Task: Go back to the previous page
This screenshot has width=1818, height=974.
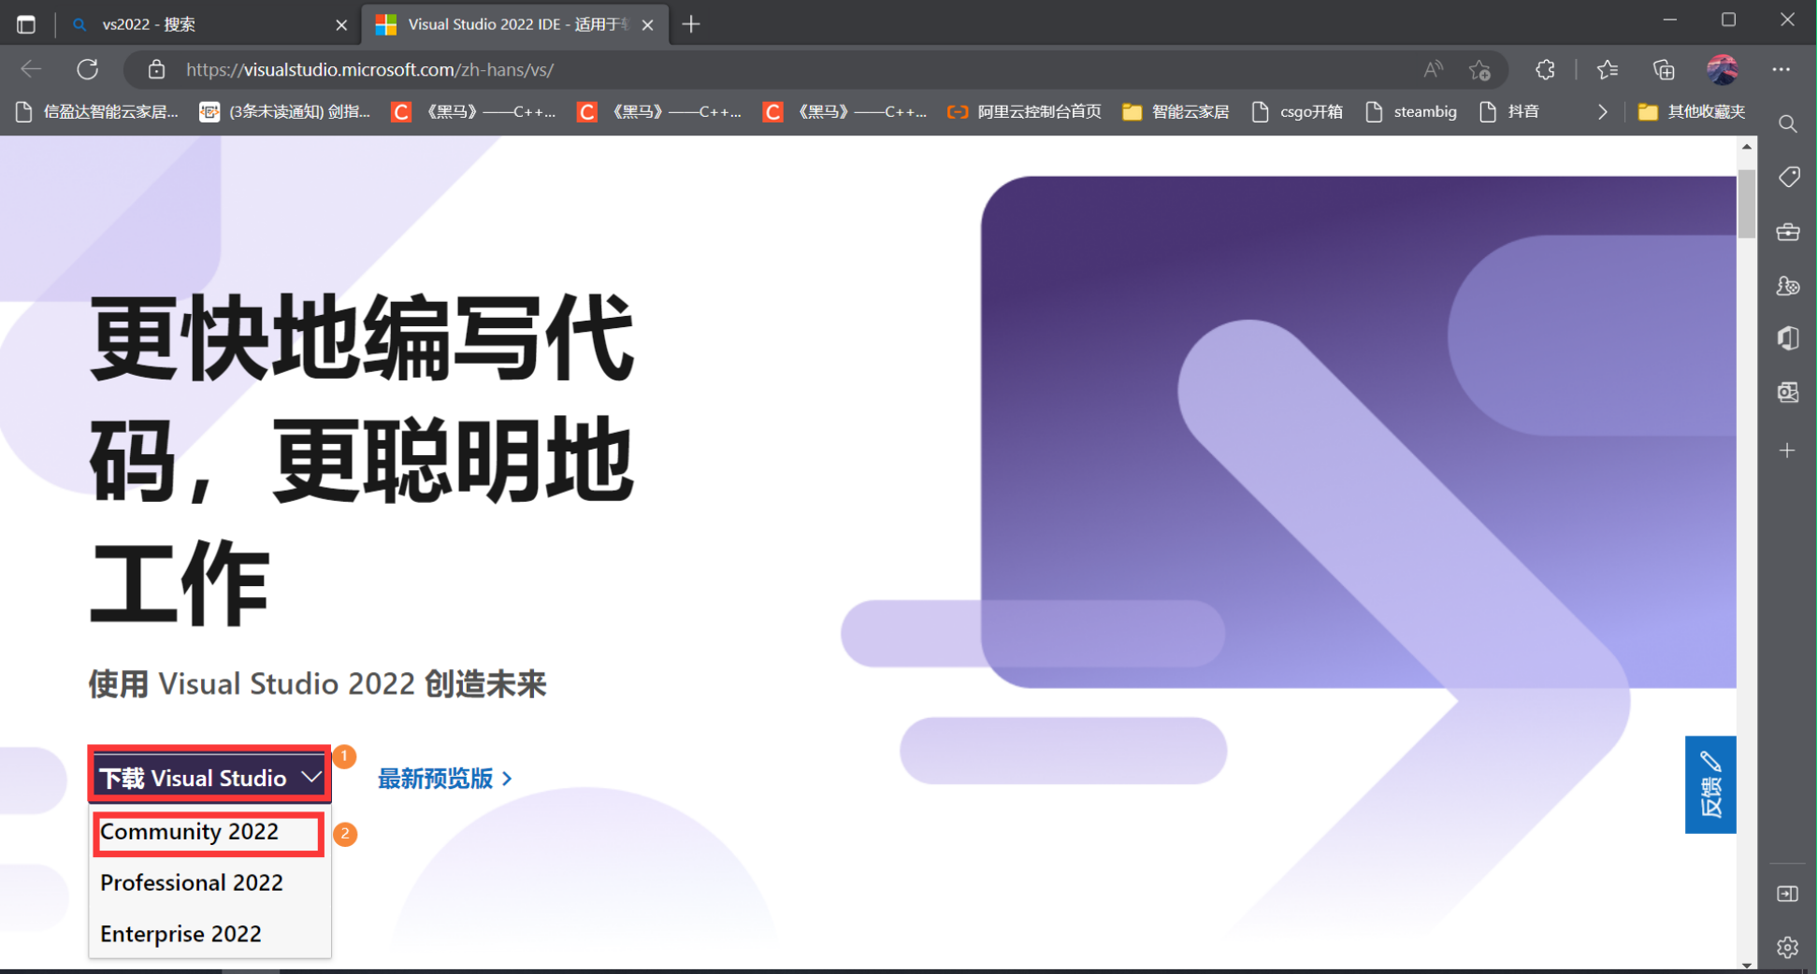Action: (31, 69)
